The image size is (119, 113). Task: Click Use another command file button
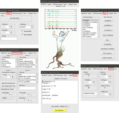click(x=60, y=106)
